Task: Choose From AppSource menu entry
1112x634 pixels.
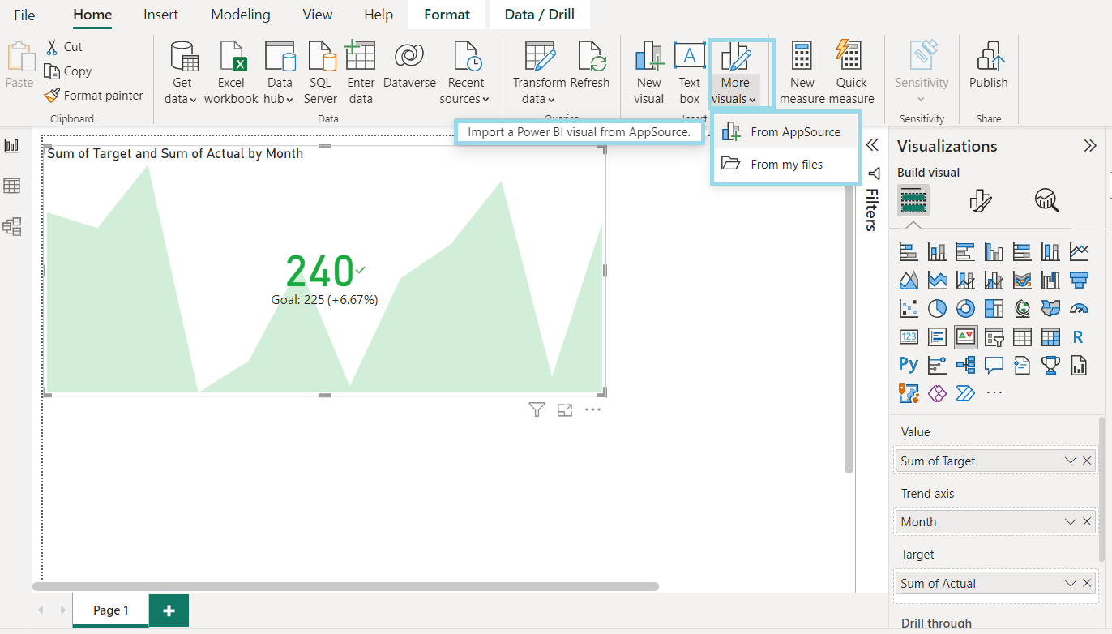Action: [x=785, y=131]
